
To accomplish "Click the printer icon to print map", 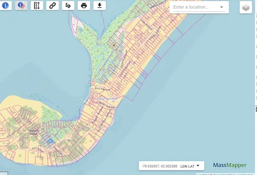I will 84,6.
